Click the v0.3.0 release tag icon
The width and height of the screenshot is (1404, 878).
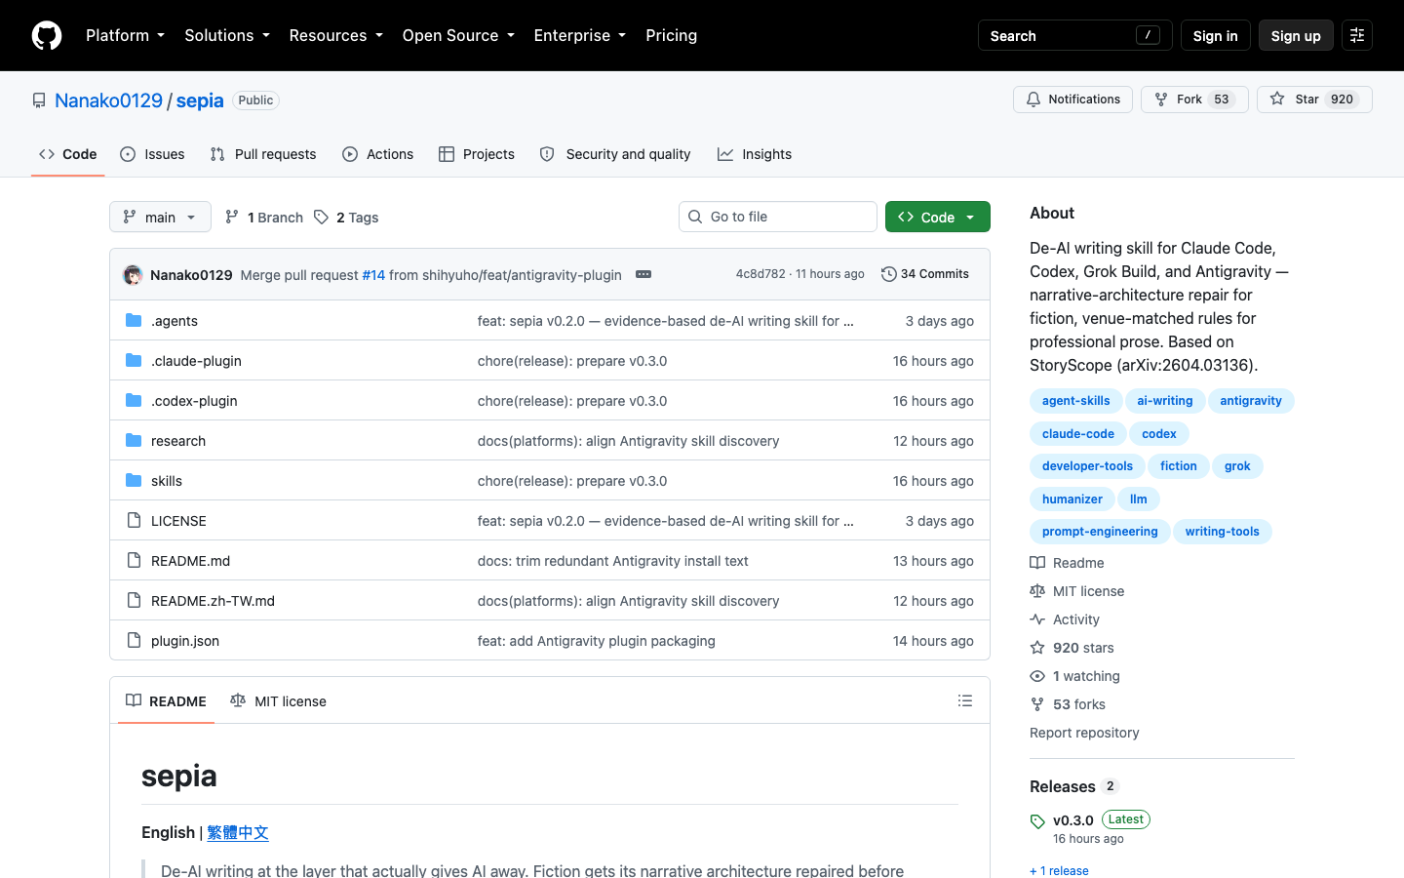1037,821
